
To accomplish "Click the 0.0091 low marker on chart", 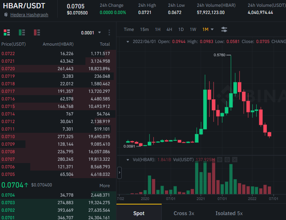I will point(129,146).
